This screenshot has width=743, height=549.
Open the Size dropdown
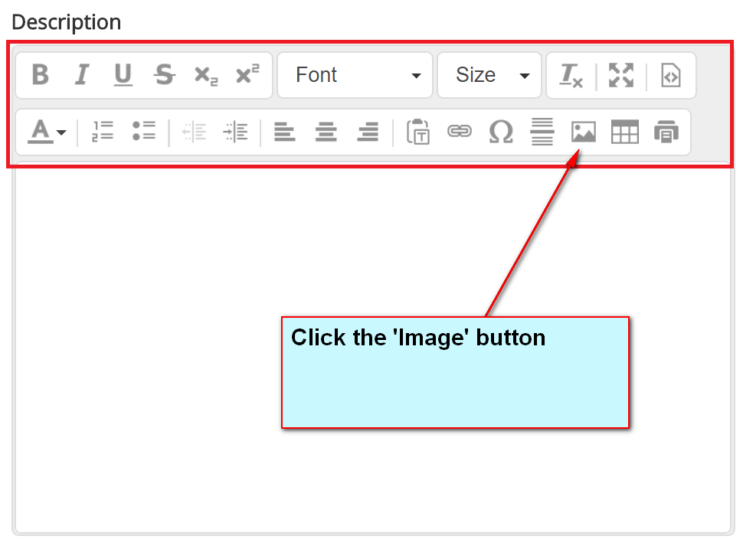tap(489, 75)
